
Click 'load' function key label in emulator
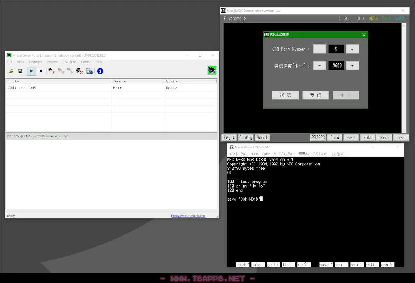242,264
